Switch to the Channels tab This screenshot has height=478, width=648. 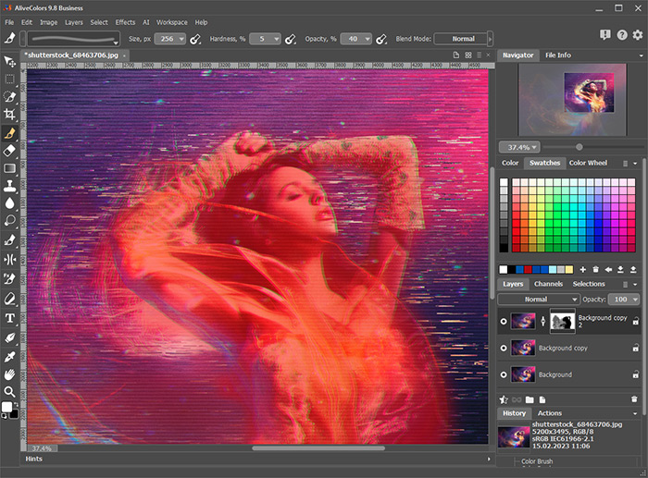point(548,284)
